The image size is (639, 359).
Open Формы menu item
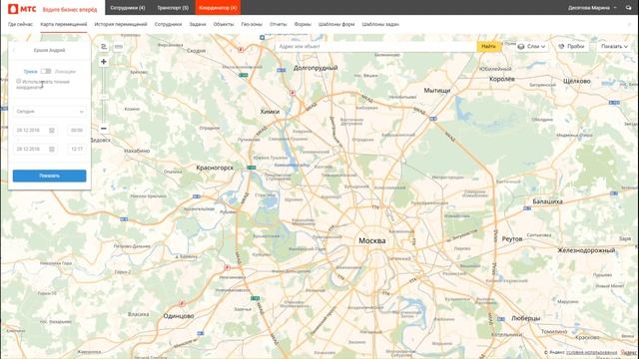tap(303, 24)
